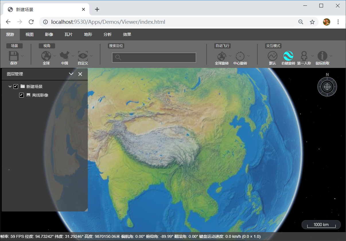Uncheck the 新建场景 scene checkbox
This screenshot has height=241, width=346.
(x=16, y=87)
